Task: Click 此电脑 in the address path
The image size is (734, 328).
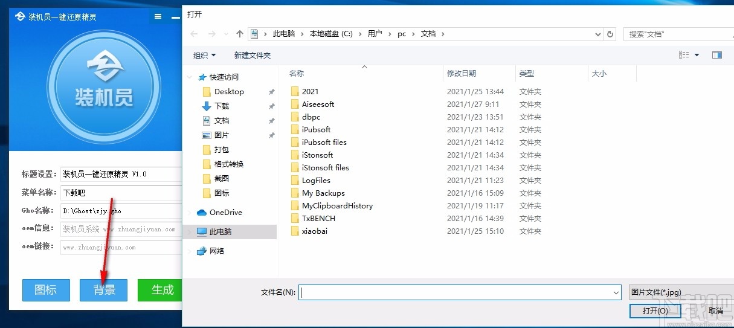Action: 284,34
